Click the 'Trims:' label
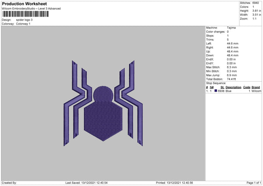The height and width of the screenshot is (186, 263). (x=210, y=39)
